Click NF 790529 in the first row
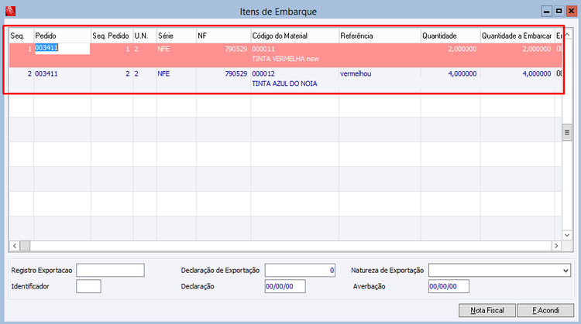Image resolution: width=581 pixels, height=324 pixels. click(x=236, y=49)
